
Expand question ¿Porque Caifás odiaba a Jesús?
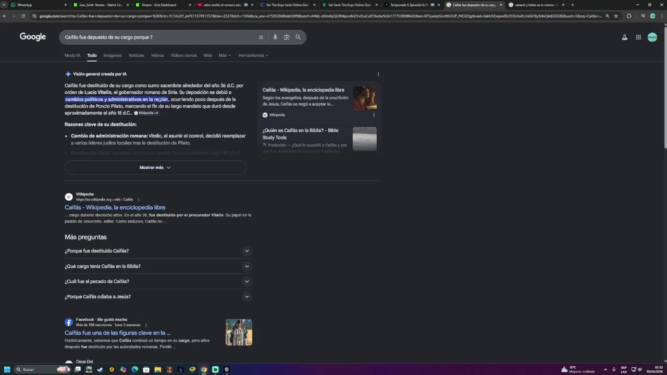pyautogui.click(x=158, y=296)
